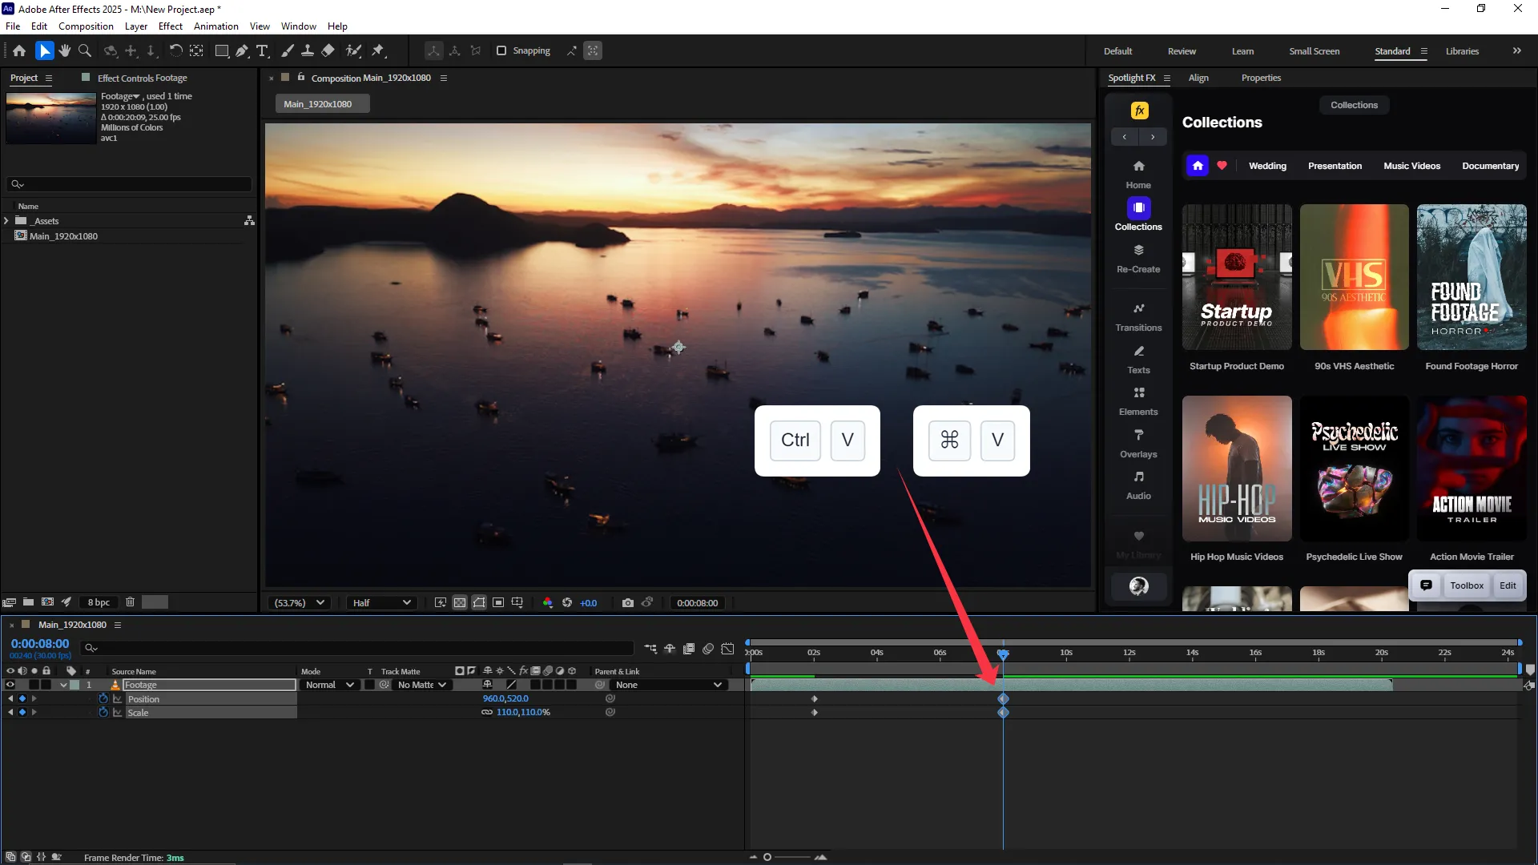The height and width of the screenshot is (865, 1538).
Task: Select the Puppet Pin tool
Action: 378,50
